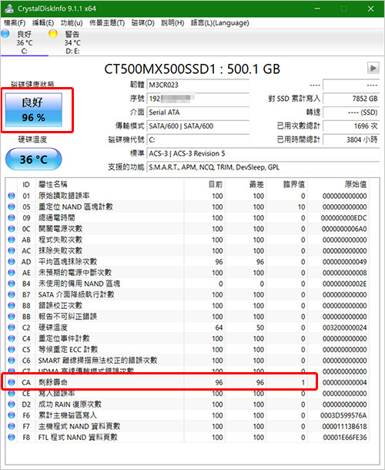Select the 總通電時間 attribute row
This screenshot has height=470, width=385.
[x=188, y=217]
